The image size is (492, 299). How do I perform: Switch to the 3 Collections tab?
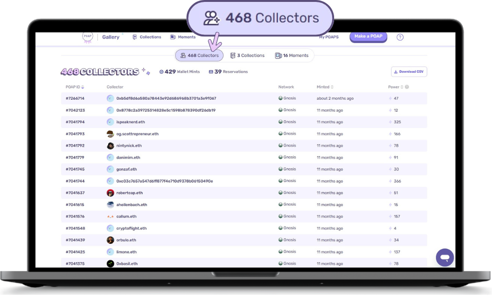(247, 55)
